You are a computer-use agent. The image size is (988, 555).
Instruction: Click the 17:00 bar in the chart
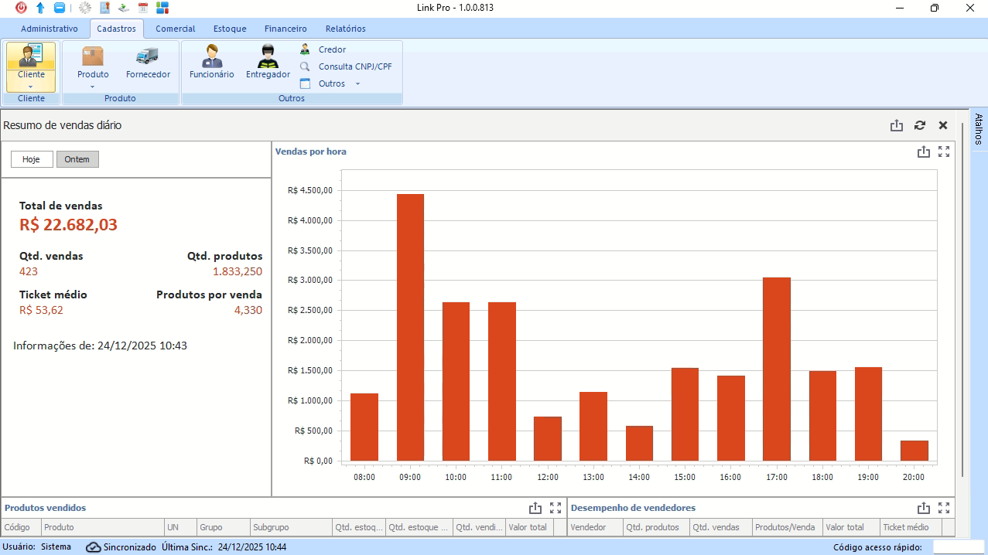[x=777, y=369]
